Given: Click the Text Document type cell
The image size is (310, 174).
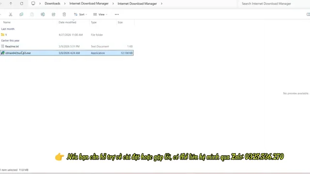Looking at the screenshot, I should [x=100, y=46].
